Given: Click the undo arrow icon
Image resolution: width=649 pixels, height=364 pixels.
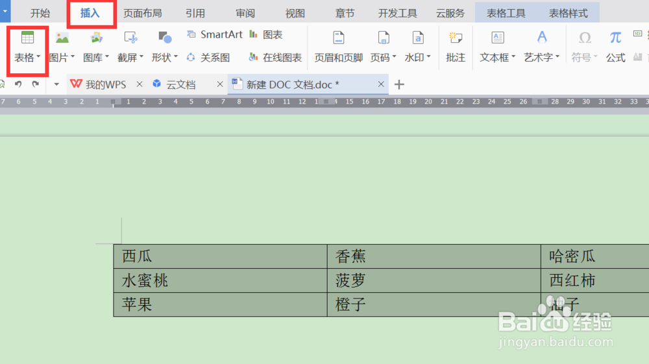Looking at the screenshot, I should 18,84.
